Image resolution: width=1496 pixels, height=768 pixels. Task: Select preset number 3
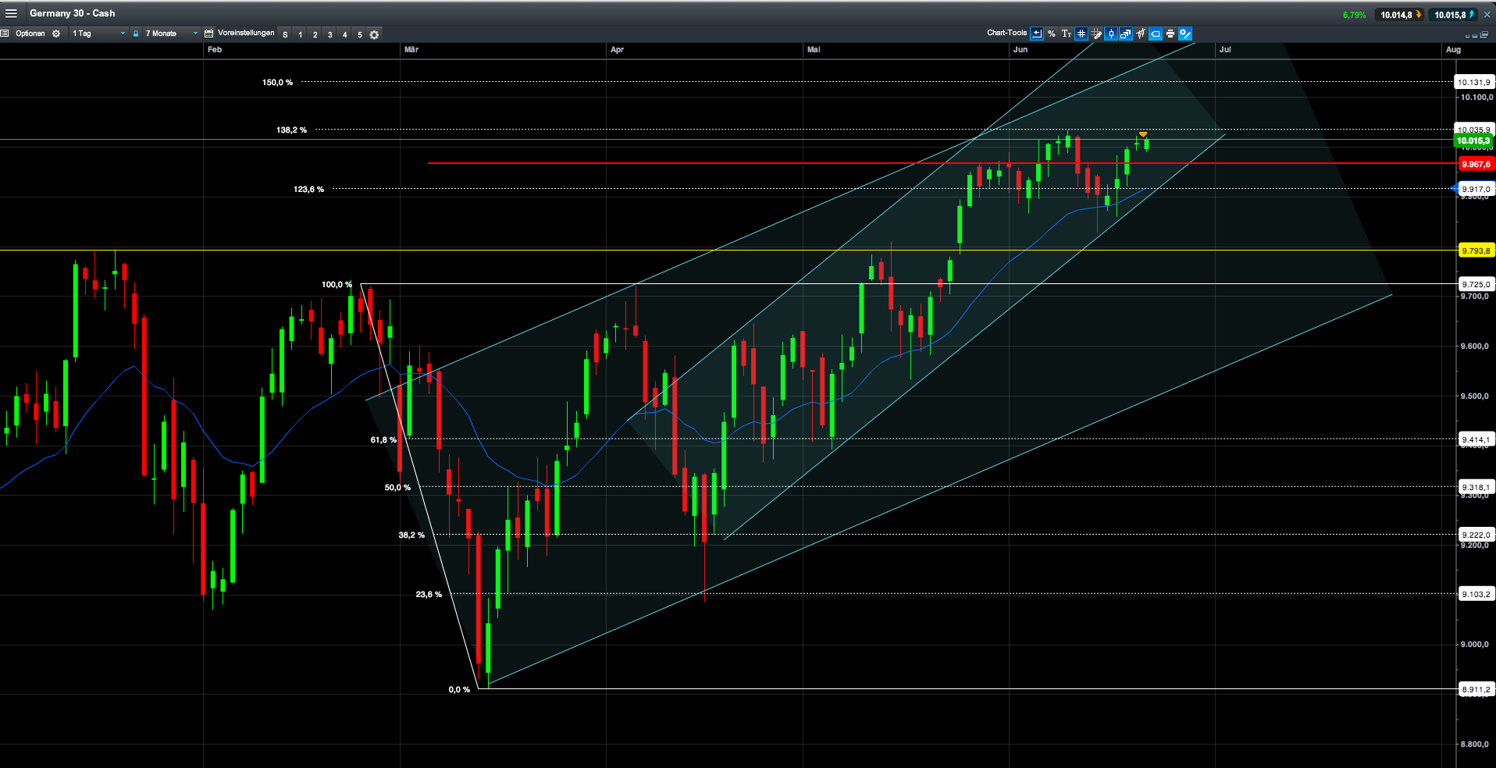(329, 34)
